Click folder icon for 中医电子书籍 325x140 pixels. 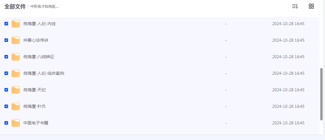(16, 123)
